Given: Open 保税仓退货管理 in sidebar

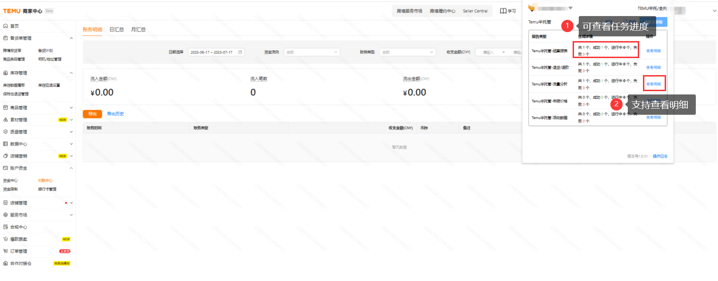Looking at the screenshot, I should pos(16,94).
